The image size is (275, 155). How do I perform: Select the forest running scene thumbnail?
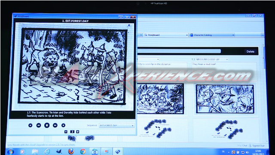click(x=160, y=99)
